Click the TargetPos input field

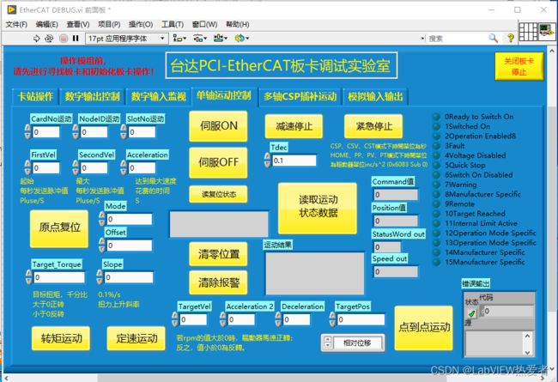[x=361, y=319]
